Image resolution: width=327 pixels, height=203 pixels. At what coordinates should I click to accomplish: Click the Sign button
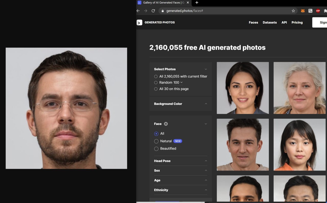click(x=320, y=22)
